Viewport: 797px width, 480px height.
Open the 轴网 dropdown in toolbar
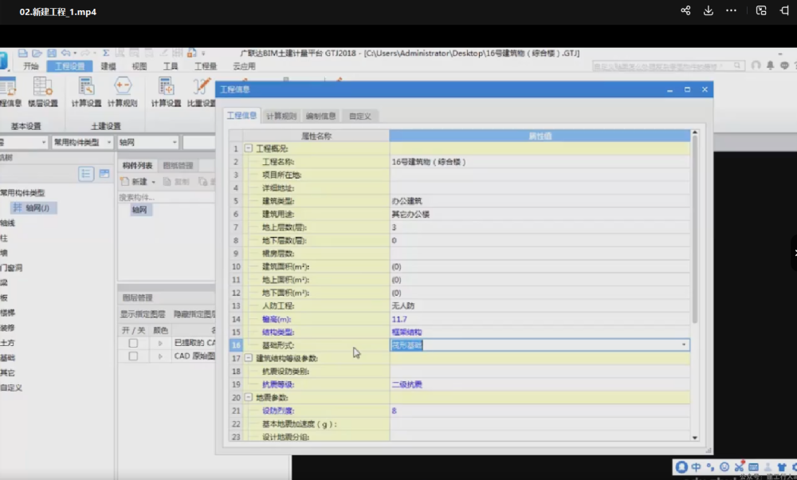(x=148, y=143)
